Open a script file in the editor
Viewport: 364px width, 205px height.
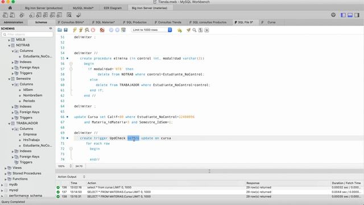point(60,30)
